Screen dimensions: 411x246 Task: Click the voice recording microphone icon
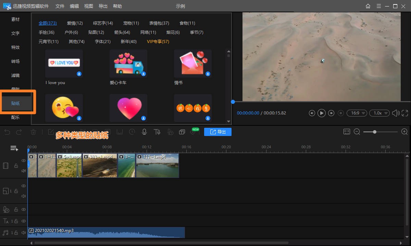click(x=145, y=132)
